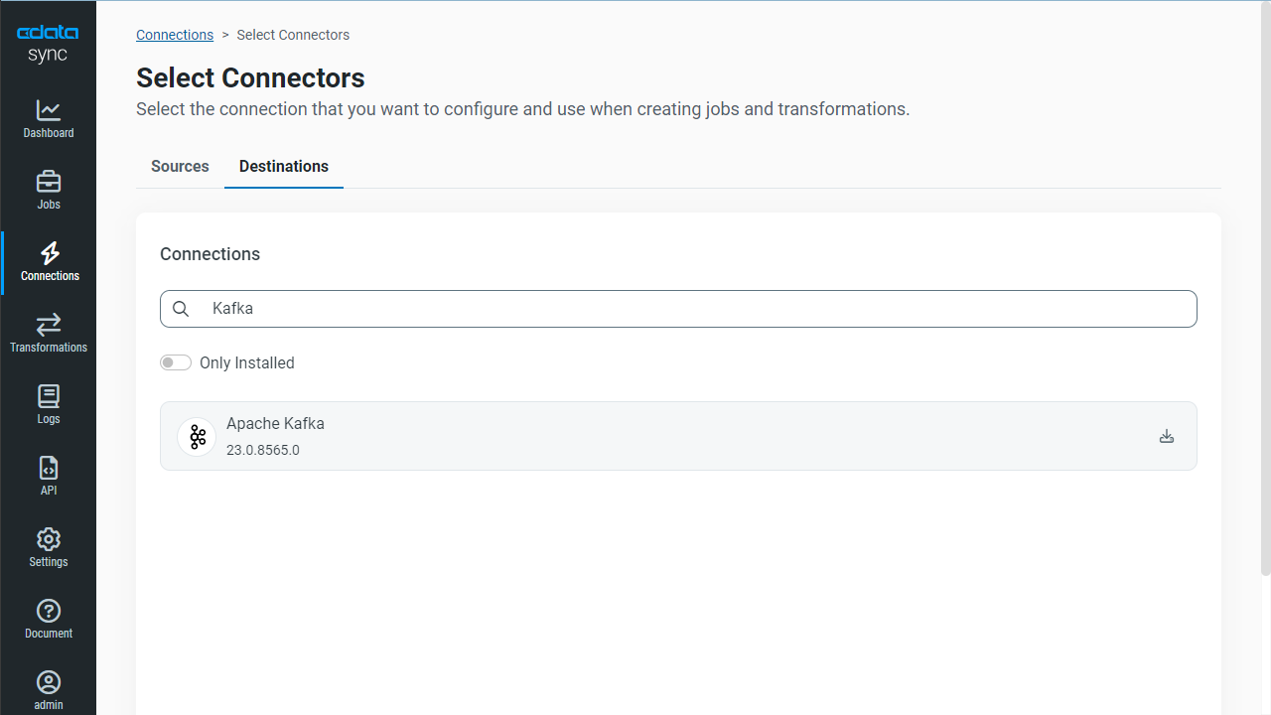
Task: Switch to the Sources tab
Action: tap(180, 166)
